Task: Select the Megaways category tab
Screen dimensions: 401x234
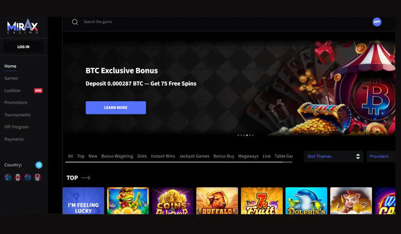Action: click(248, 156)
